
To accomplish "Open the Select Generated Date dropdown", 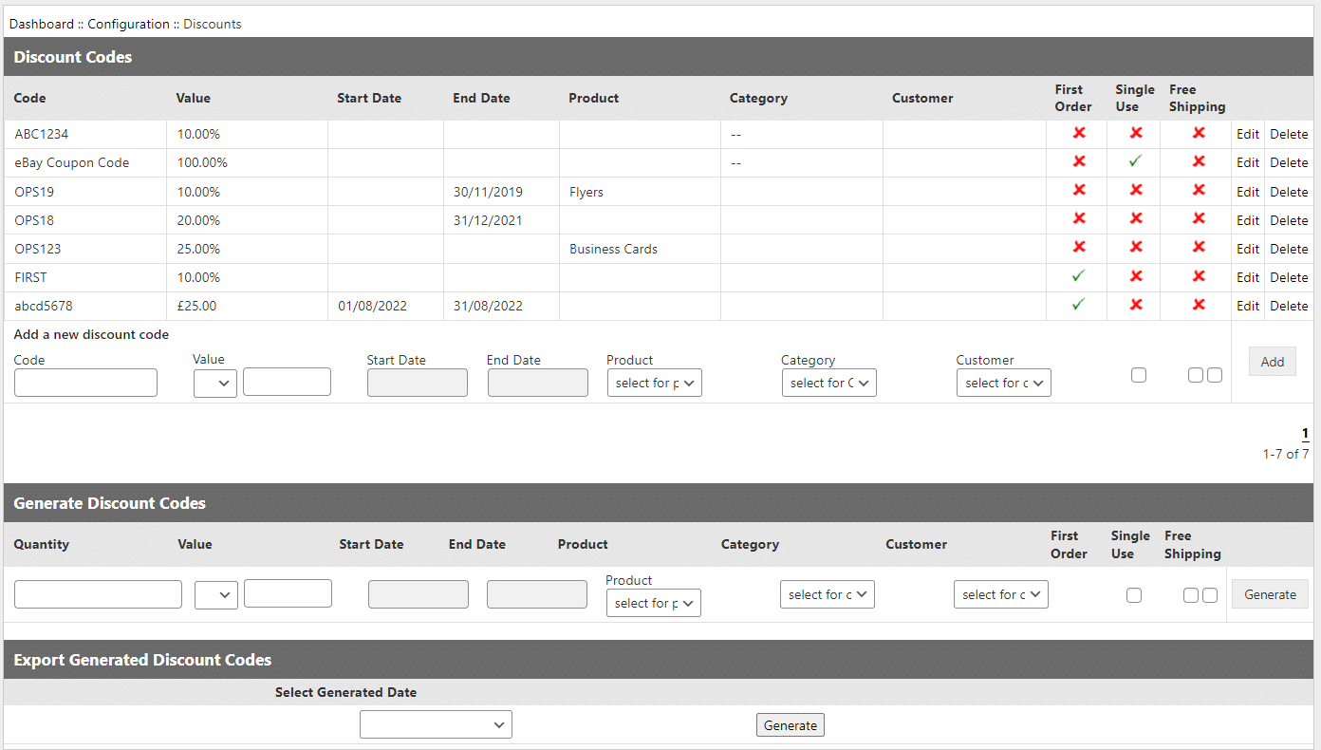I will point(436,724).
